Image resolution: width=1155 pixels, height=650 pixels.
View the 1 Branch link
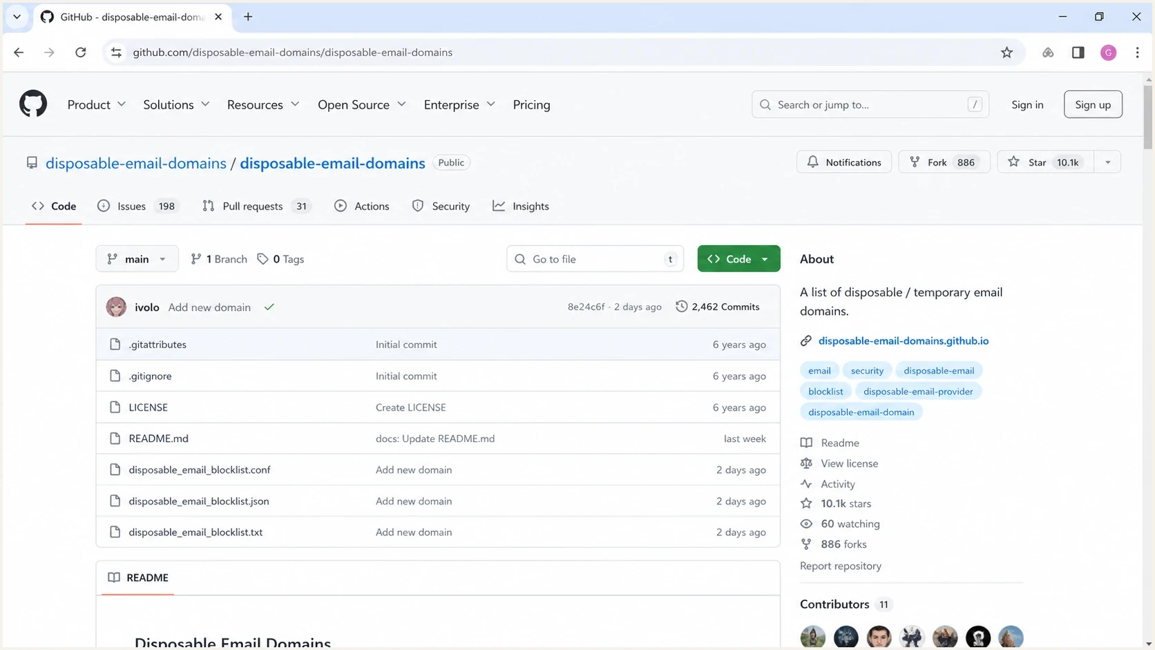coord(219,259)
